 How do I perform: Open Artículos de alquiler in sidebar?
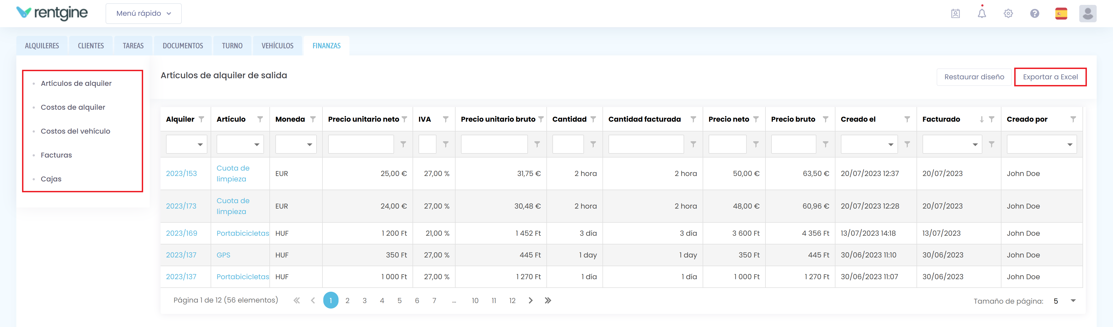[76, 83]
